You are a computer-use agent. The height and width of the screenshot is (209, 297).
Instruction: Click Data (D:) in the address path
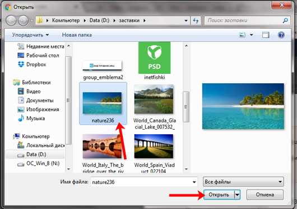coord(99,21)
